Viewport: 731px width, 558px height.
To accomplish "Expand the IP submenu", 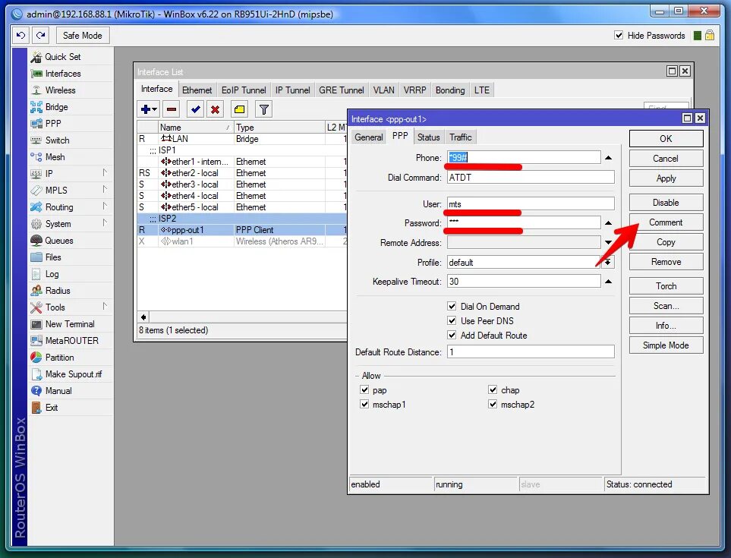I will 105,173.
